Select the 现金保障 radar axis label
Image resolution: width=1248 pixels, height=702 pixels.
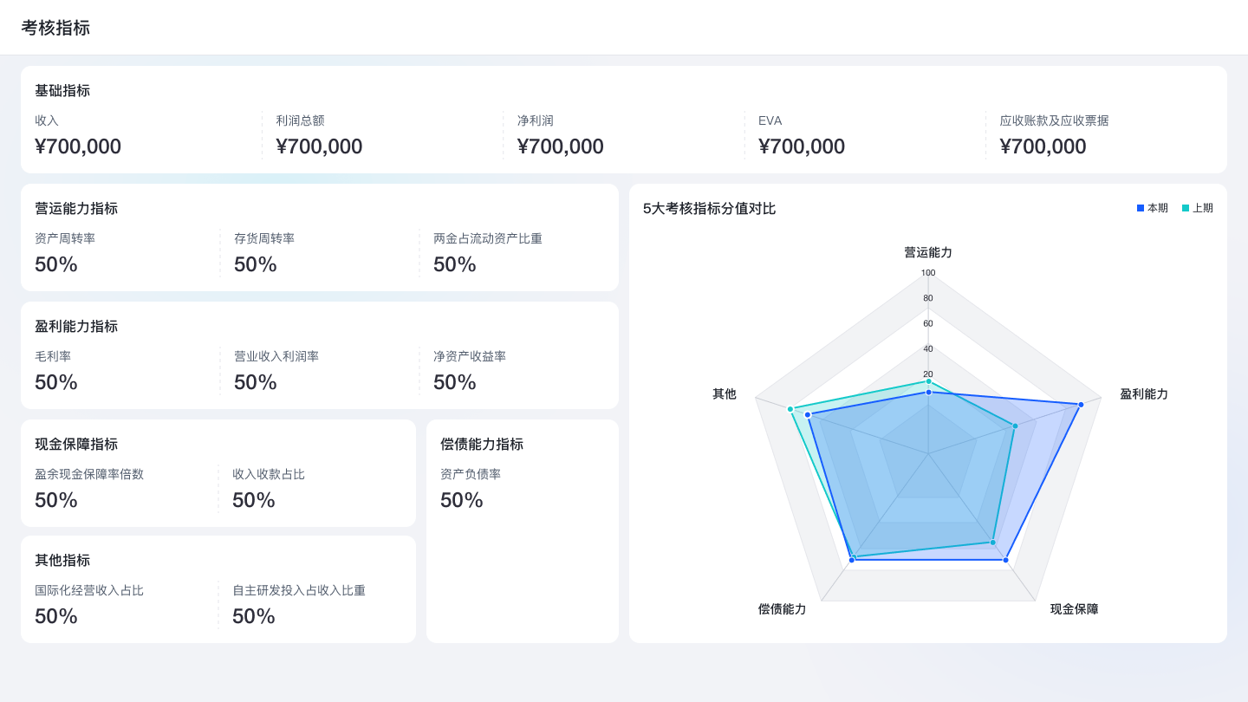(x=1075, y=609)
